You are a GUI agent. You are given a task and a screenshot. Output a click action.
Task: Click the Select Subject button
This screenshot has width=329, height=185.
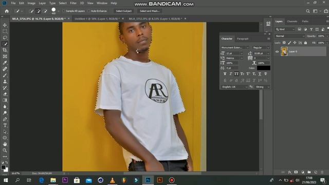pyautogui.click(x=123, y=11)
